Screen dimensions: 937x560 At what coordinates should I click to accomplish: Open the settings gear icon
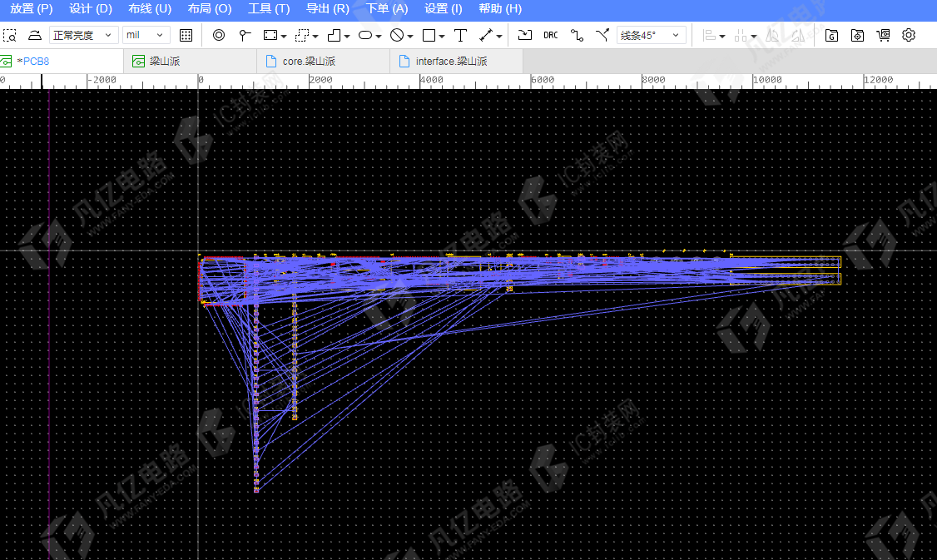(x=909, y=35)
